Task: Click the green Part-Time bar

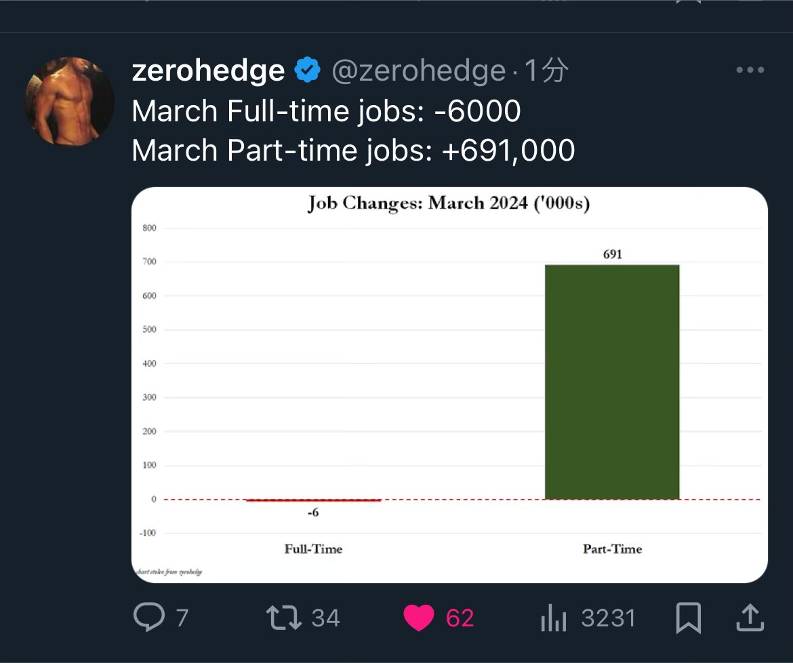Action: pos(612,382)
